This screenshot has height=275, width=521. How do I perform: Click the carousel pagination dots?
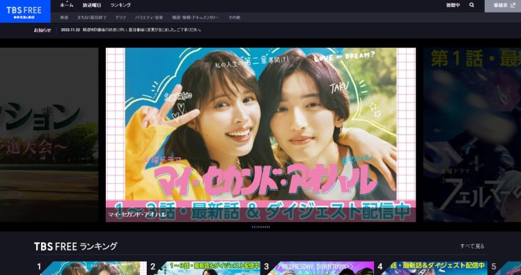pos(260,227)
